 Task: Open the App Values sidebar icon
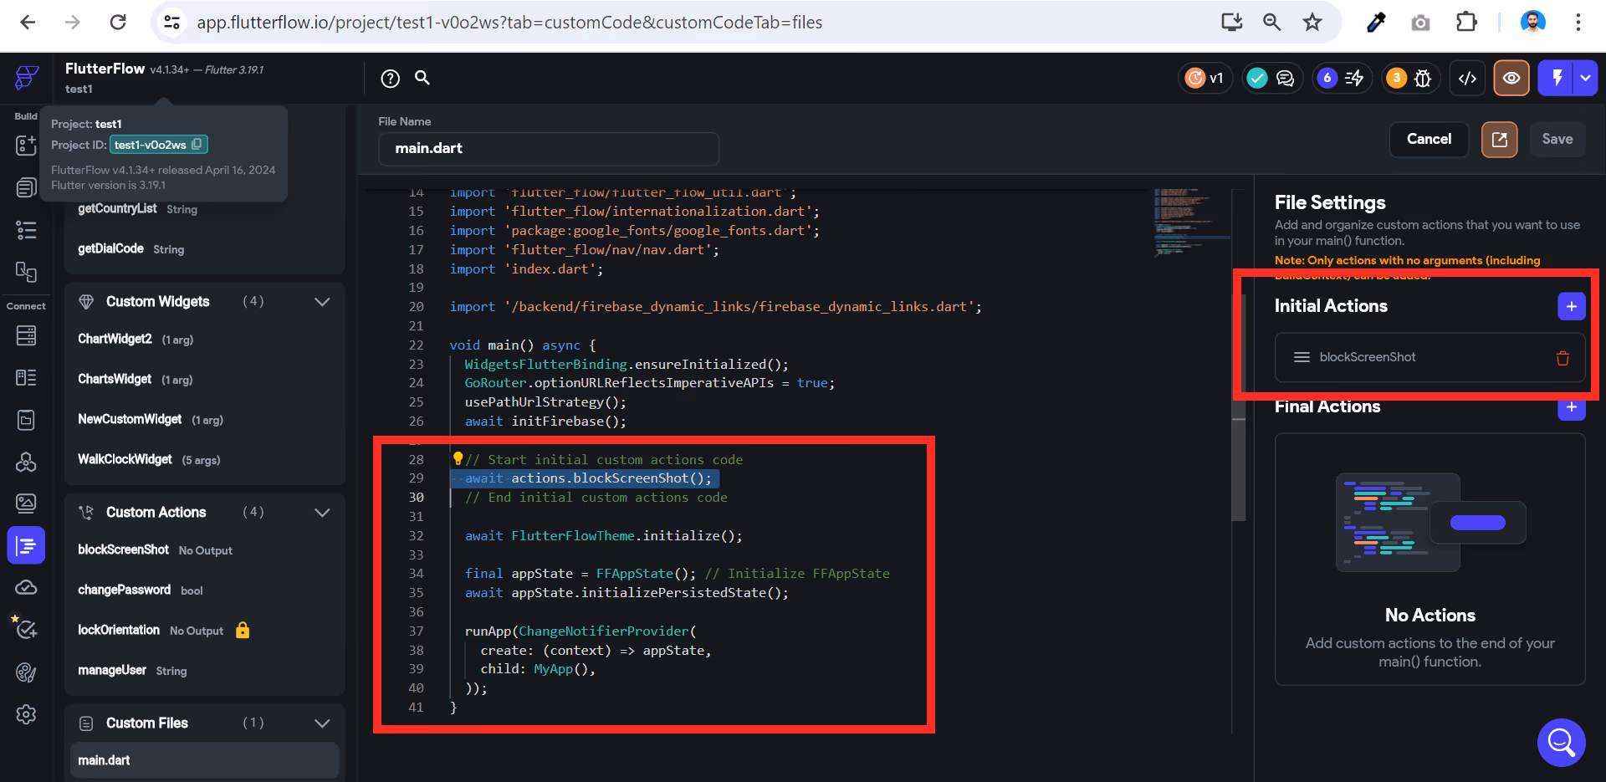click(x=26, y=419)
